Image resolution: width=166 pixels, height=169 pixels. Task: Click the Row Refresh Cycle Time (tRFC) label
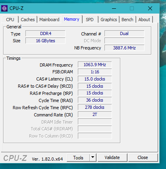[43, 108]
